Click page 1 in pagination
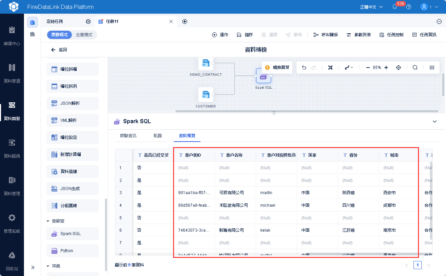Screen dimensions: 446x276 click(417, 265)
